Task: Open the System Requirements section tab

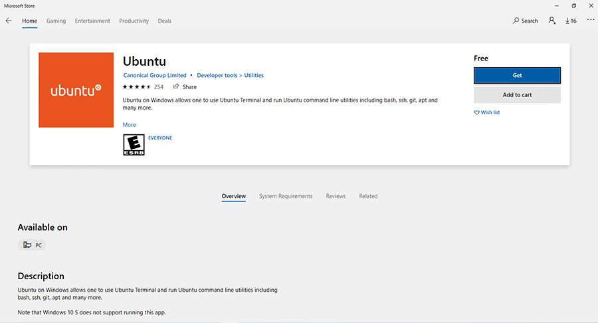Action: [286, 196]
